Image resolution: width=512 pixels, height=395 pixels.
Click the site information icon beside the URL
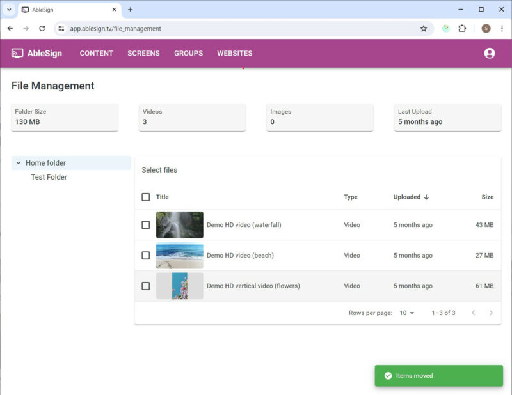coord(61,28)
